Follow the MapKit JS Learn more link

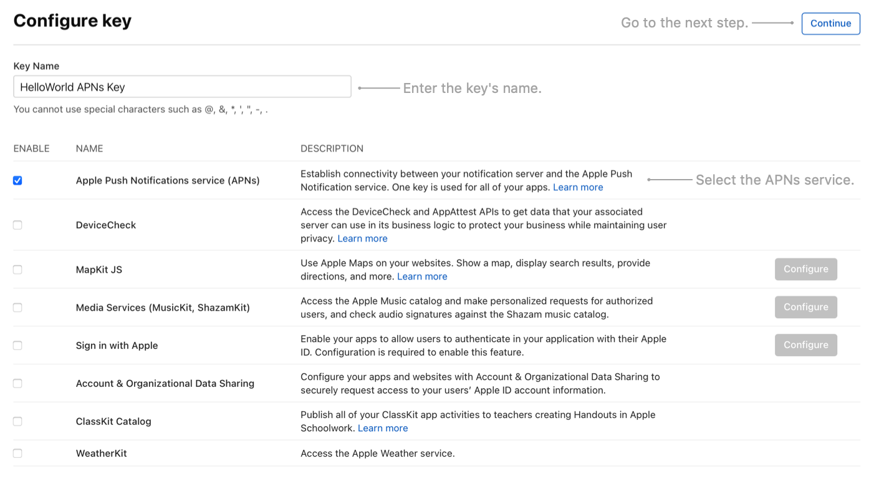422,276
